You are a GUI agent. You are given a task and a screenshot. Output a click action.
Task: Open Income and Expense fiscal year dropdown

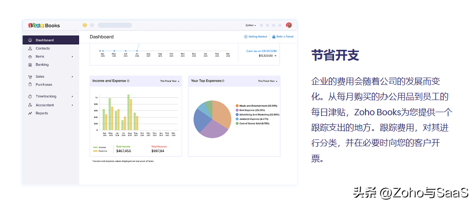[x=170, y=81]
